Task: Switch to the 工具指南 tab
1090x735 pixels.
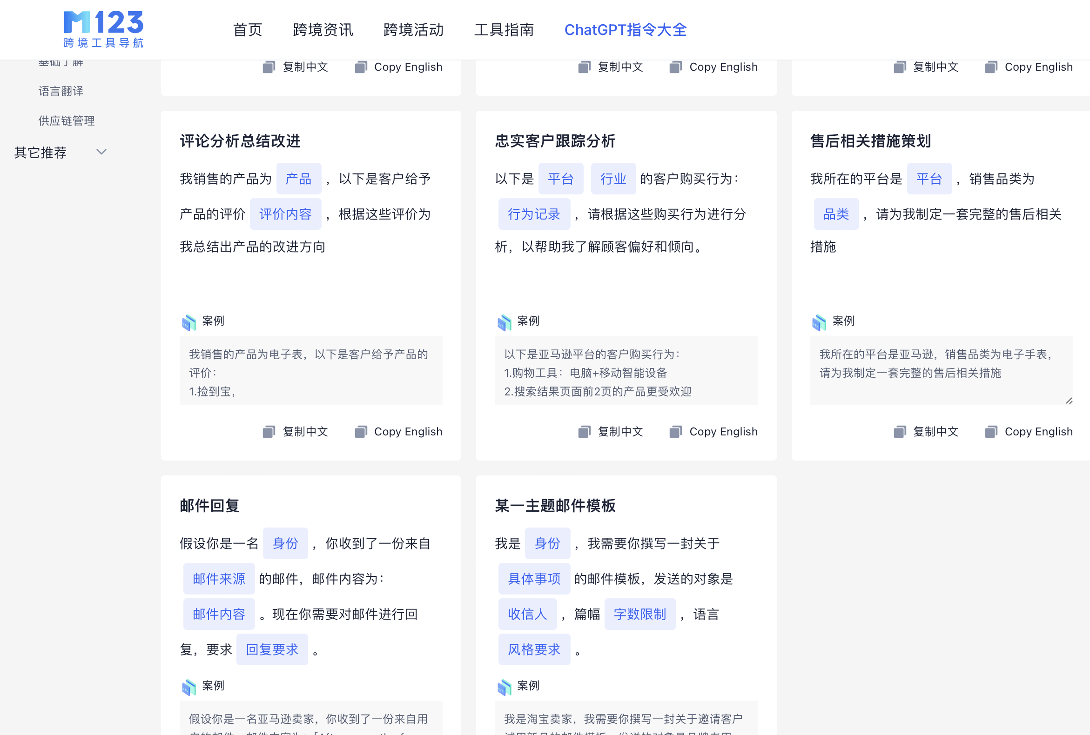Action: [505, 29]
